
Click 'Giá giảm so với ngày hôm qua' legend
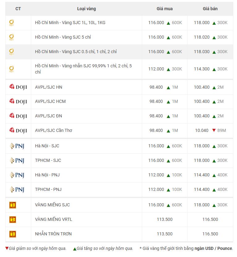pyautogui.click(x=37, y=248)
